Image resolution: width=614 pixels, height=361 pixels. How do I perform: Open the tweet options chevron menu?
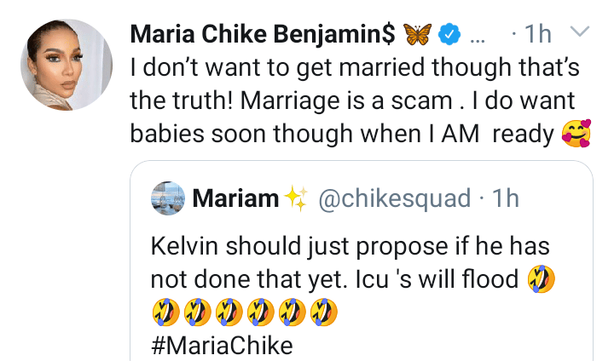[x=578, y=32]
